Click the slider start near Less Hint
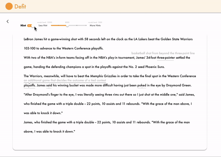Viewport: 221px width, 157px height. click(52, 25)
